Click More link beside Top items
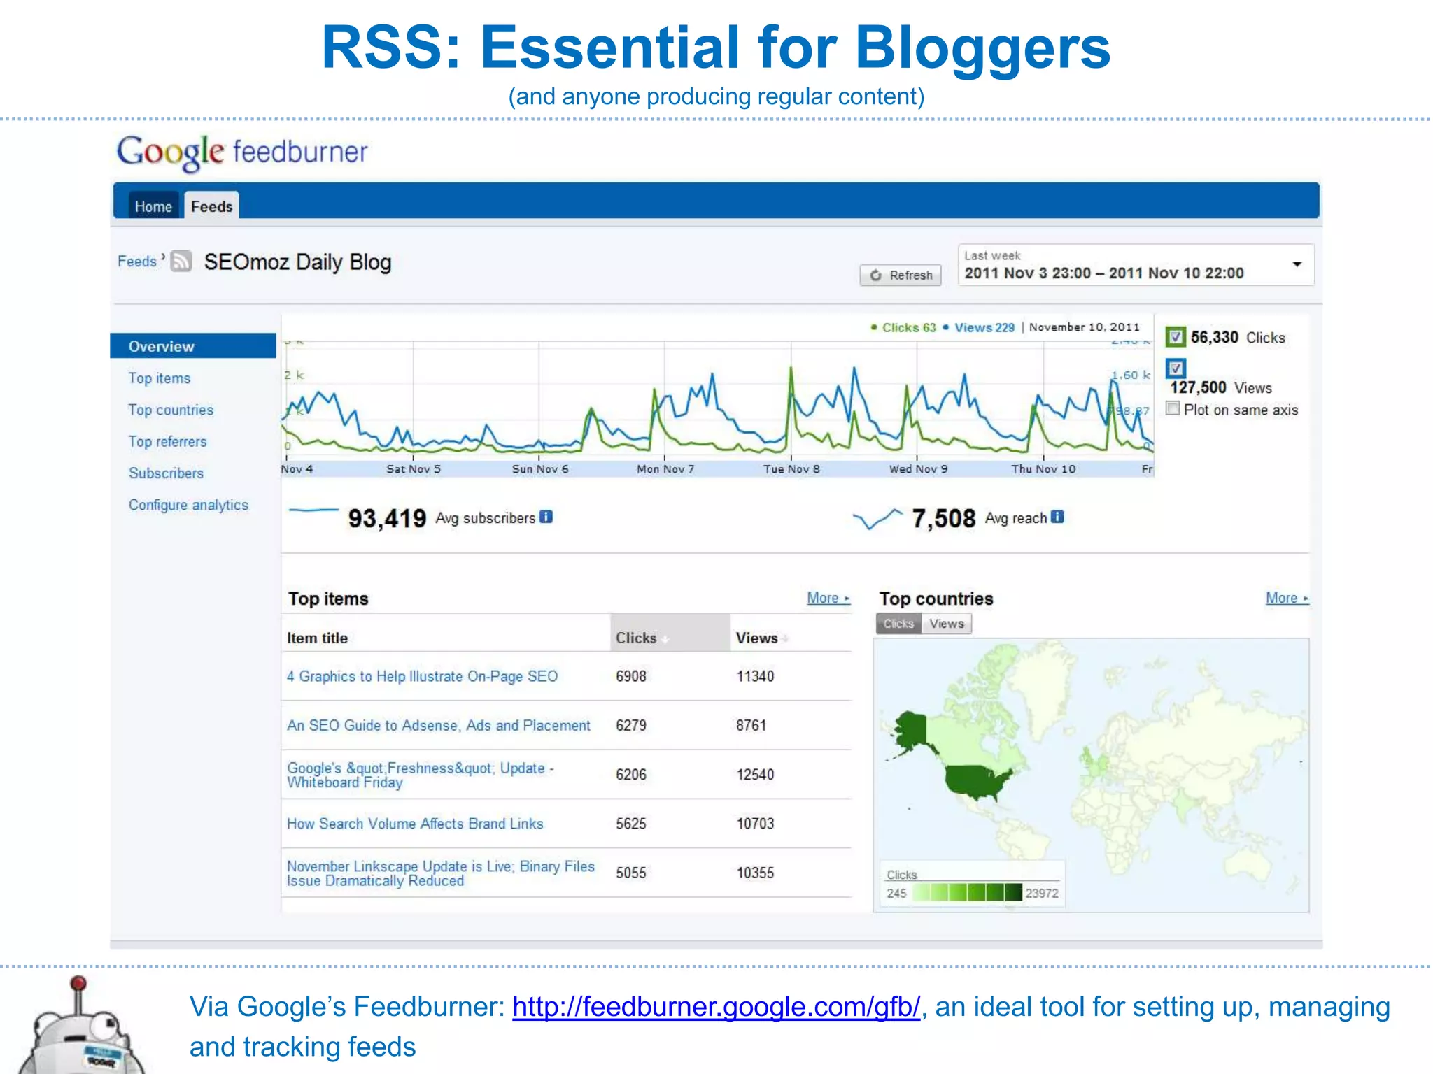 click(x=828, y=598)
